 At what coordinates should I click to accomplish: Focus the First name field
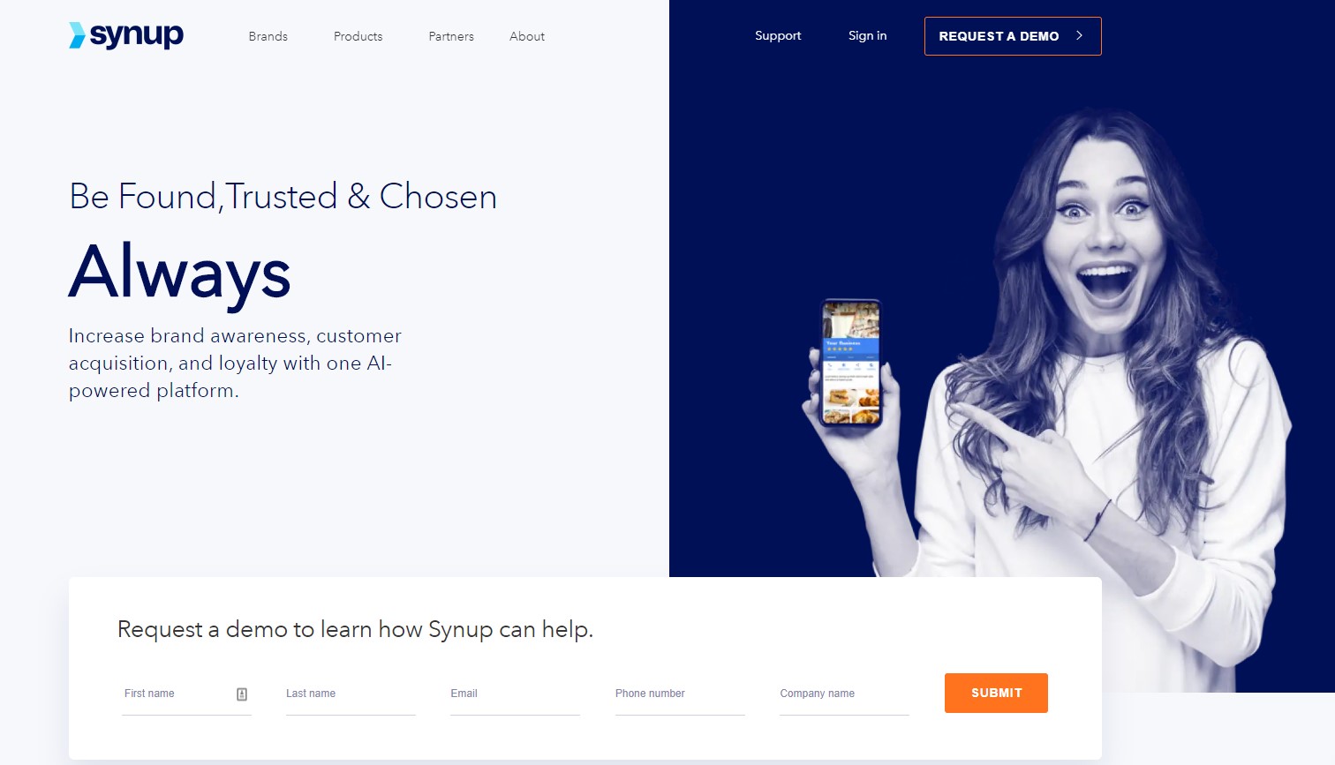186,694
